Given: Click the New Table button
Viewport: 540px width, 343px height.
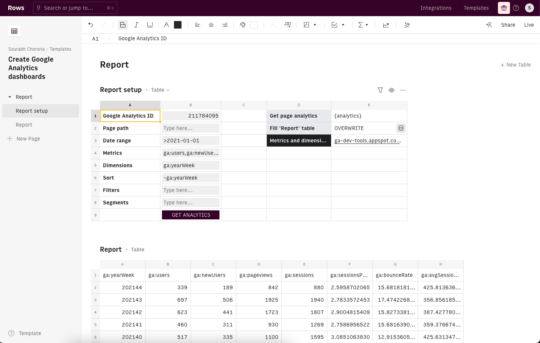Looking at the screenshot, I should (516, 65).
